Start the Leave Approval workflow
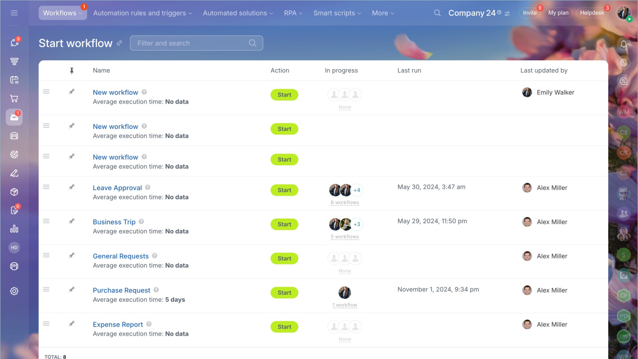 coord(285,190)
